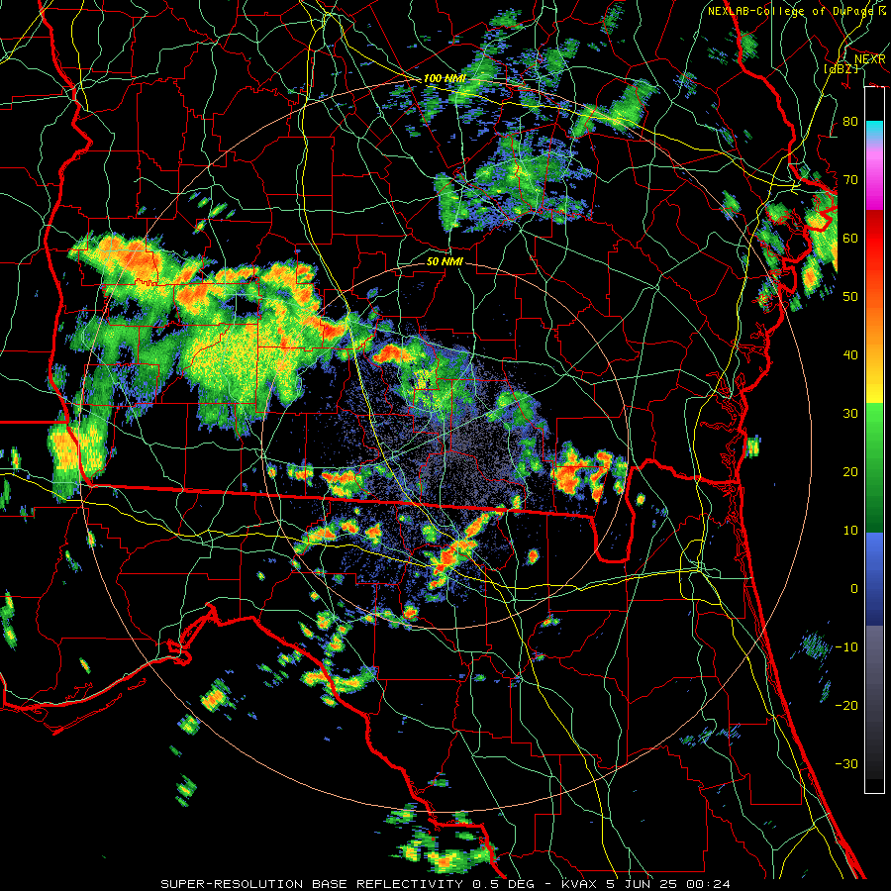Click the 70 value on the dBZ scale

[x=850, y=179]
